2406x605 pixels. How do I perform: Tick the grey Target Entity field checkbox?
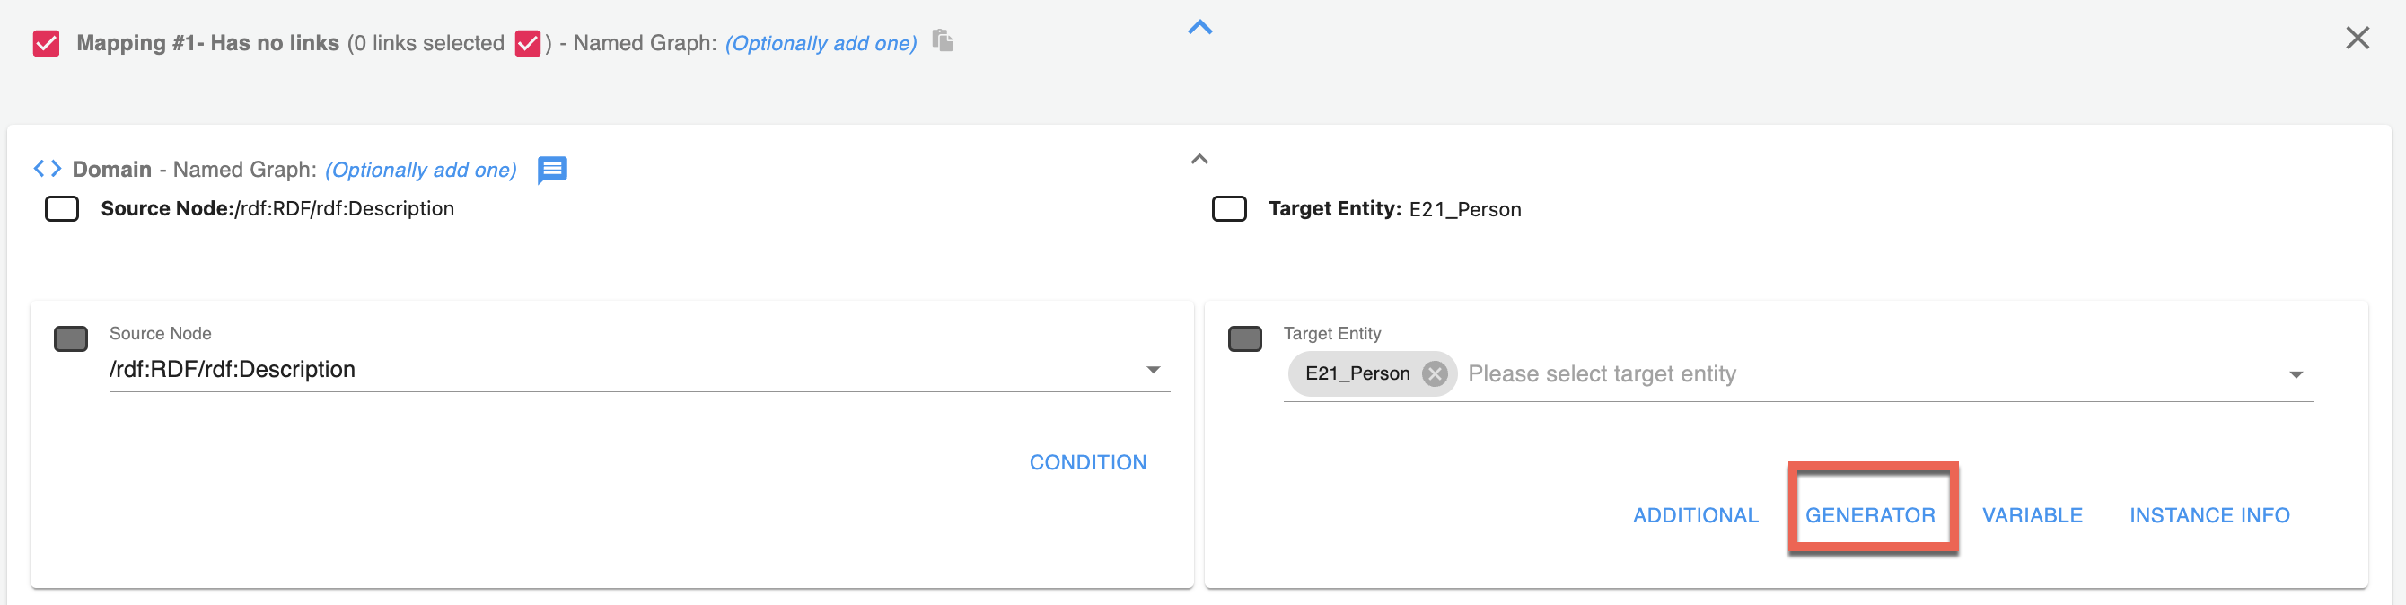[x=1244, y=338]
